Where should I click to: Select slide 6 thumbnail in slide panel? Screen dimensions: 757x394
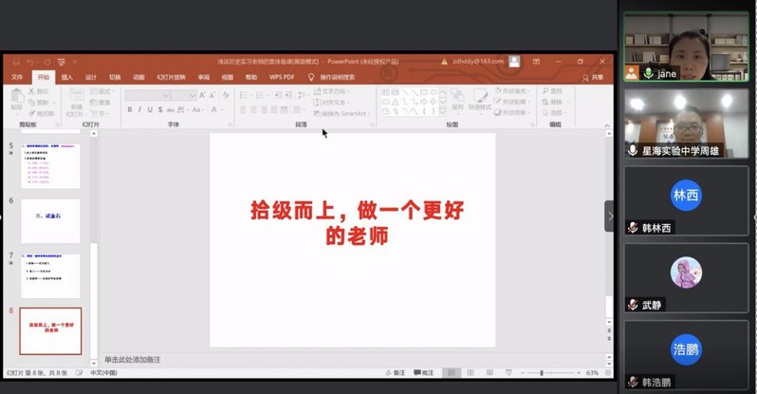coord(50,220)
